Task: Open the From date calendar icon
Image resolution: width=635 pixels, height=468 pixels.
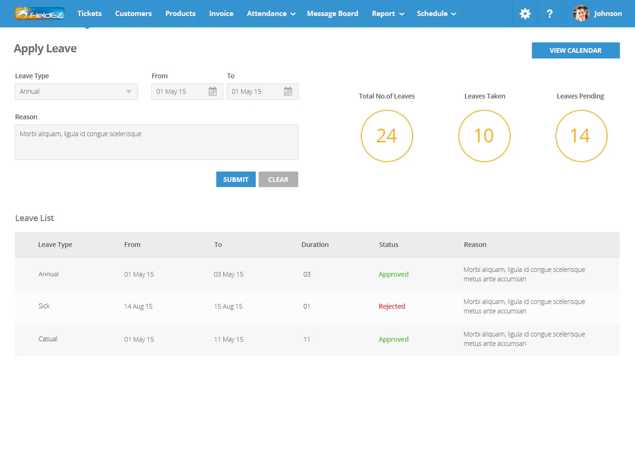Action: (x=212, y=91)
